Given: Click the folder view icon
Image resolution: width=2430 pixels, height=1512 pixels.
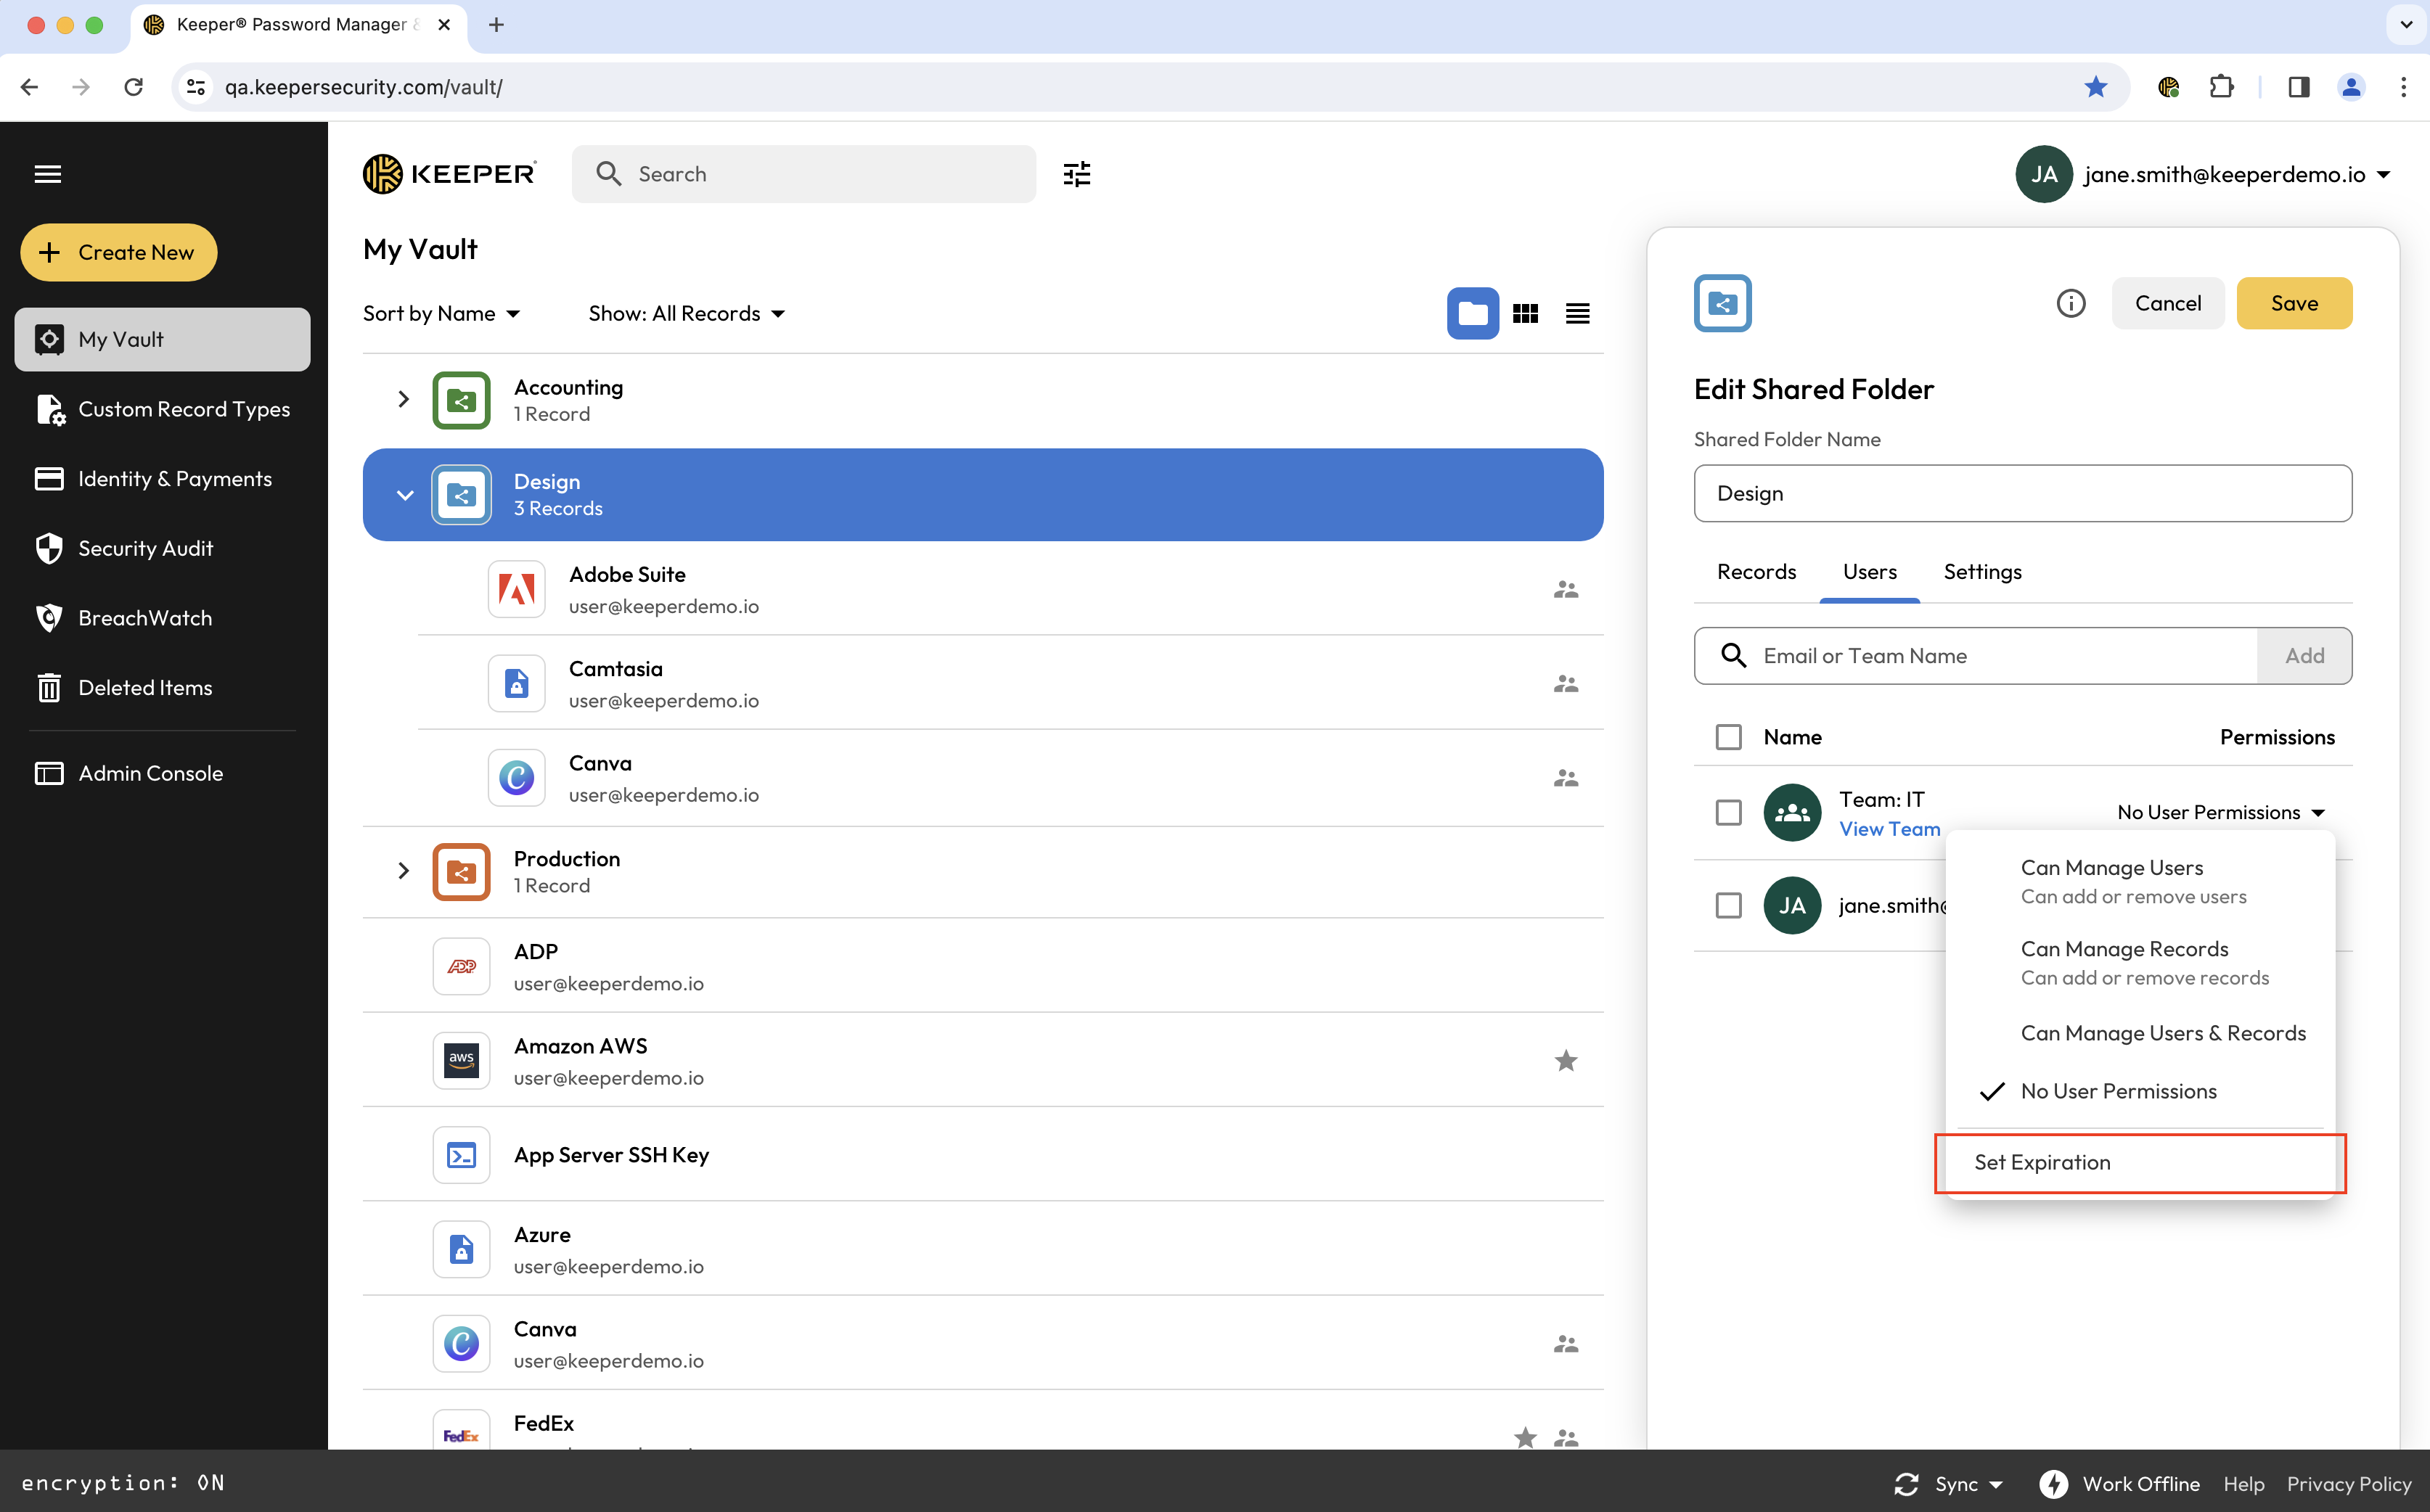Looking at the screenshot, I should pyautogui.click(x=1472, y=314).
